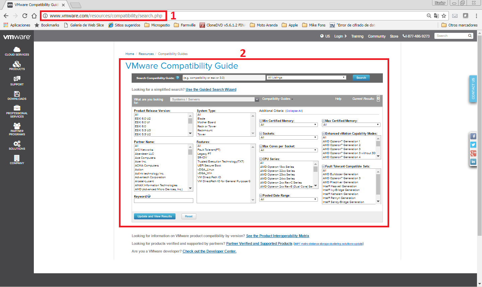Open the Posted Date Range dropdown
Viewport: 482px width, 287px height.
pos(289,199)
